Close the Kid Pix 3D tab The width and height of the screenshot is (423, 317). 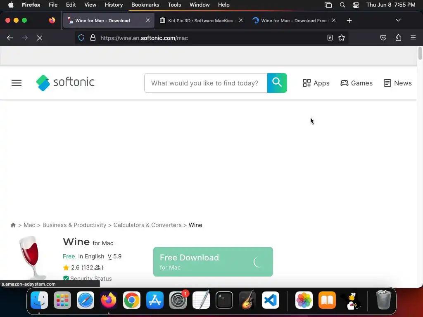(241, 20)
